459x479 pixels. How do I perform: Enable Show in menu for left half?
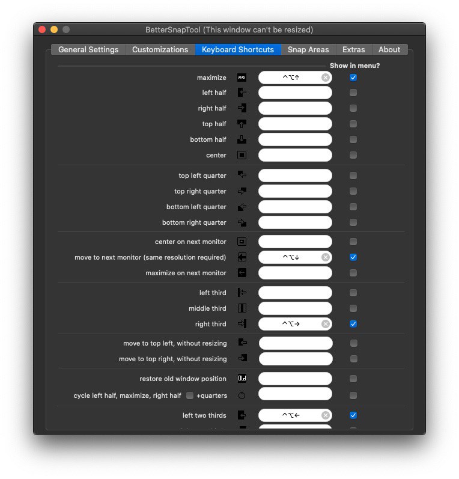click(353, 93)
